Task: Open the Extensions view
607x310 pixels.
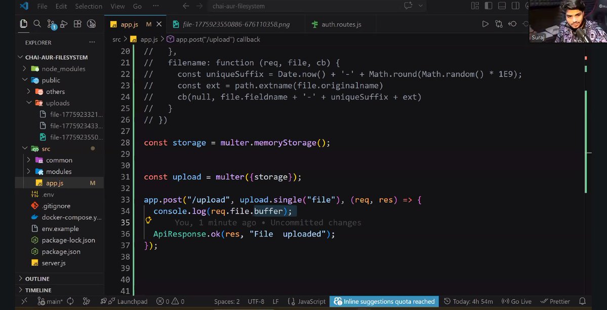Action: pos(78,23)
